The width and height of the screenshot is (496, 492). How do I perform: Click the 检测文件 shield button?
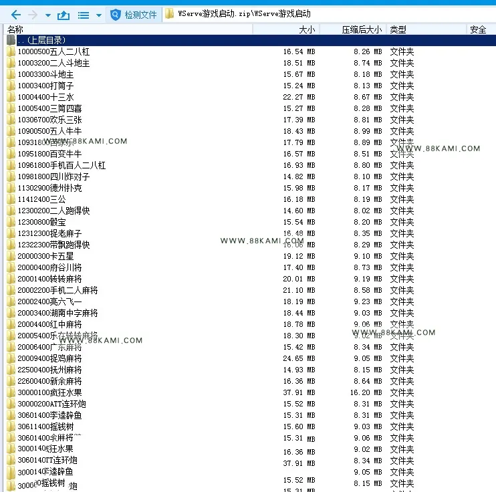[134, 15]
